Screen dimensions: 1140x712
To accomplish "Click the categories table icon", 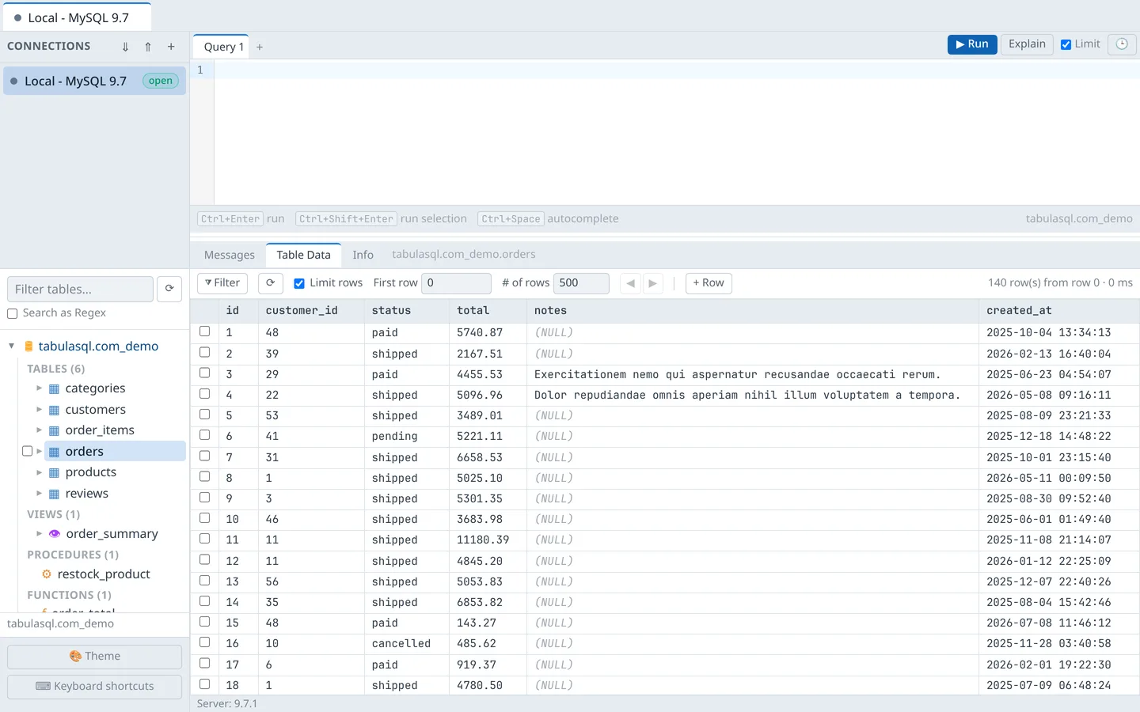I will (55, 388).
